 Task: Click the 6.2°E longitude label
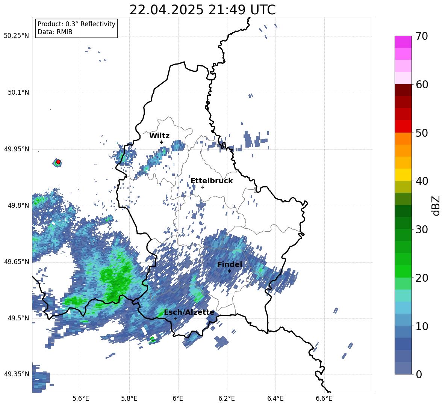227,398
